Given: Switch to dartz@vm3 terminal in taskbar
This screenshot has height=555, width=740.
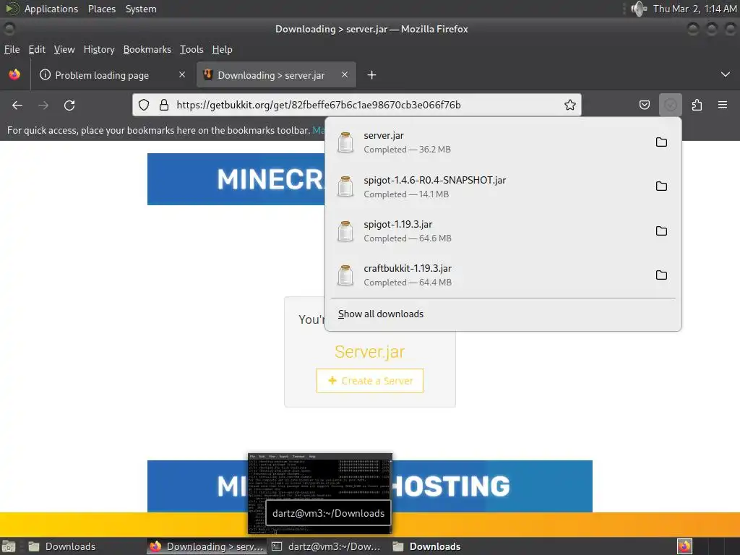Looking at the screenshot, I should 327,546.
